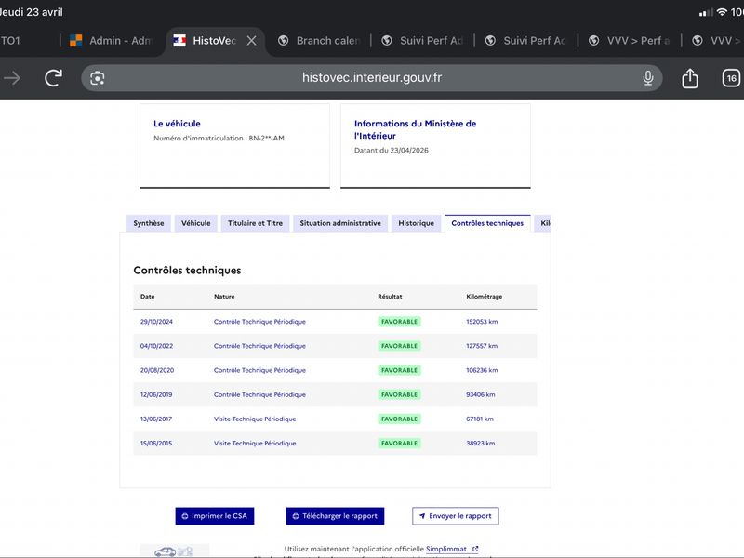
Task: Click Imprimer le CSA button
Action: (215, 516)
